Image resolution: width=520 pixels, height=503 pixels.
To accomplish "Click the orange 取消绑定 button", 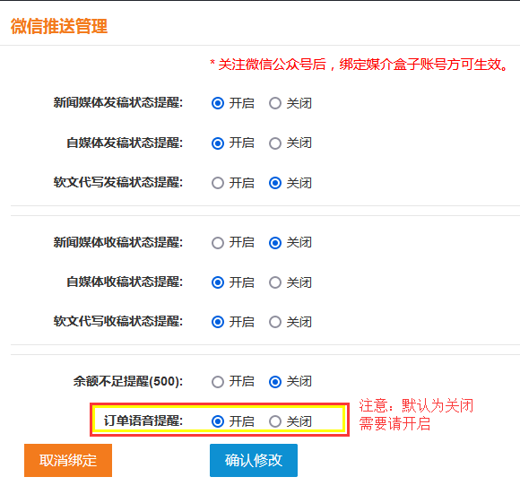I will click(x=68, y=460).
